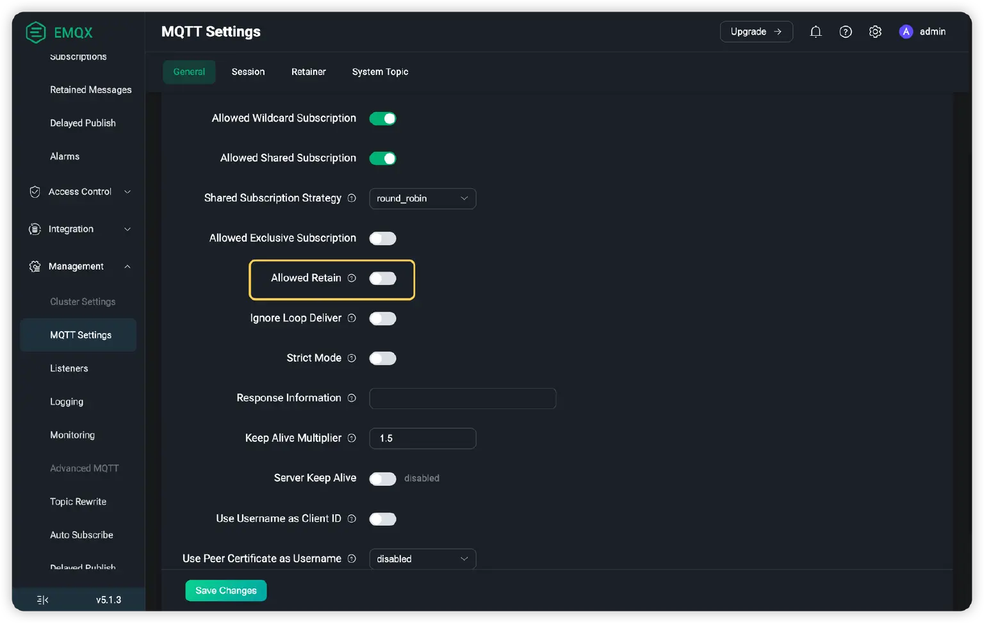Open the Shared Subscription Strategy dropdown
Image resolution: width=984 pixels, height=623 pixels.
tap(422, 198)
